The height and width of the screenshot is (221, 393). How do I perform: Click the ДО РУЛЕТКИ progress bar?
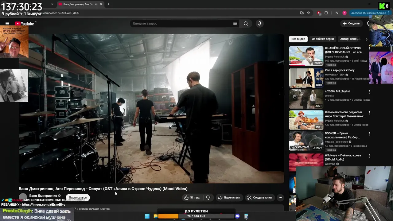(196, 216)
